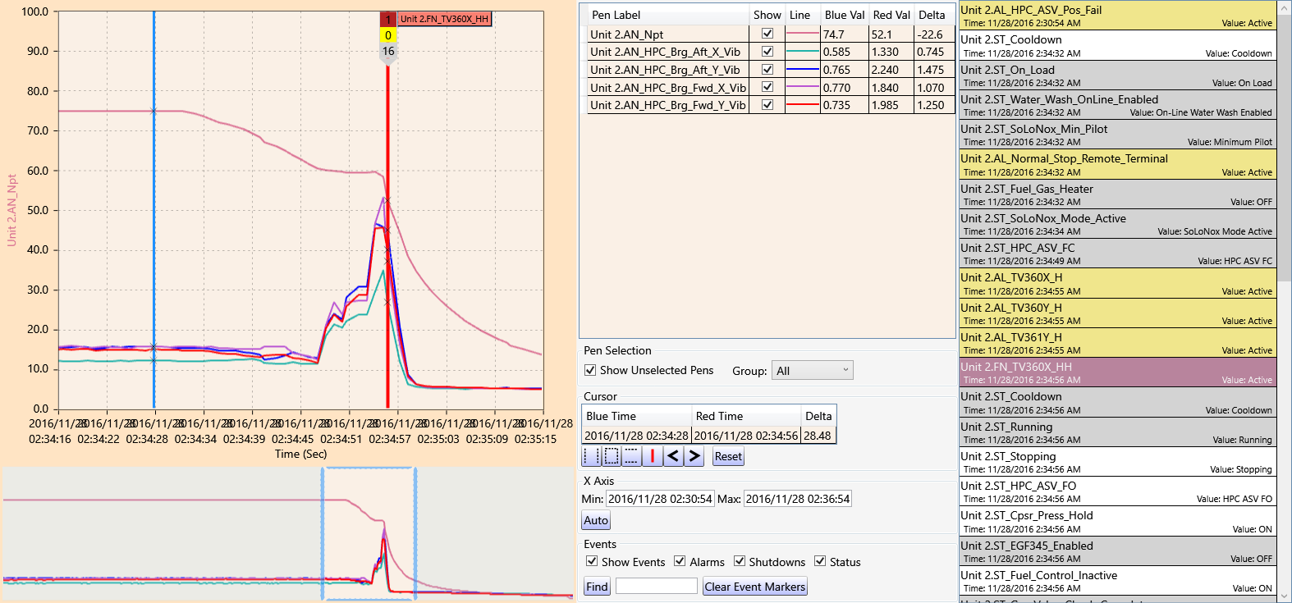Select the Unit 2.AL_TV360Y_H alarm entry
This screenshot has height=603, width=1292.
click(x=1118, y=313)
